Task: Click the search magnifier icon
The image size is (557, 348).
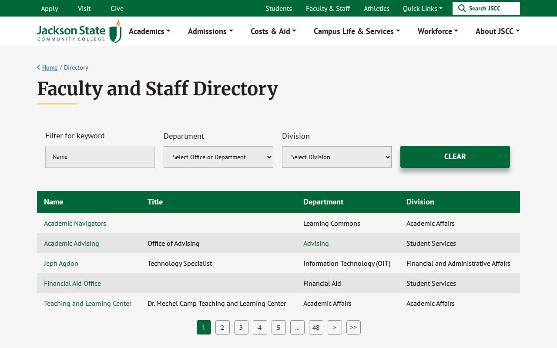Action: [x=462, y=8]
